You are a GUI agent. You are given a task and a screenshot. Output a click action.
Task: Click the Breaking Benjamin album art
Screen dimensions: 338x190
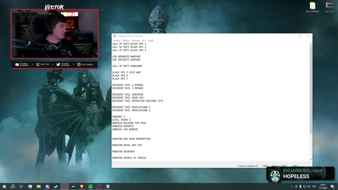pyautogui.click(x=275, y=175)
